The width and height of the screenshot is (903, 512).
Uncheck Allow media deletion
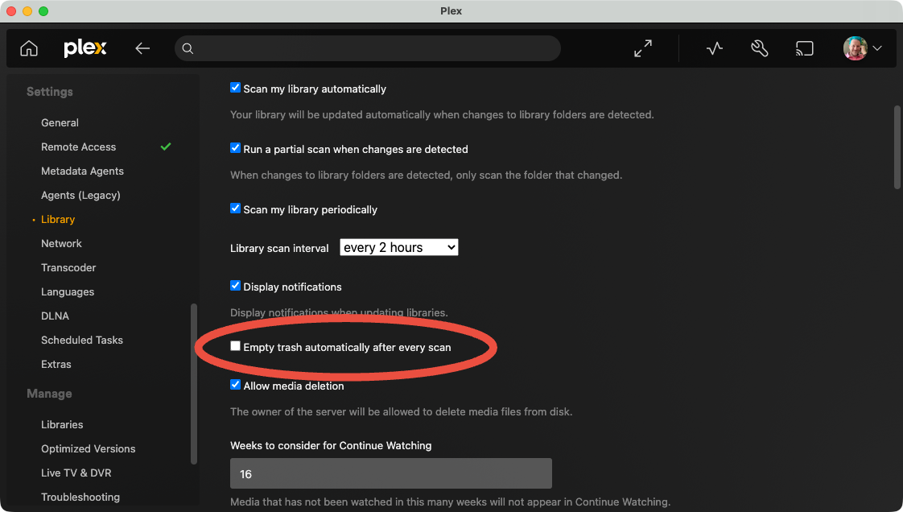click(235, 385)
